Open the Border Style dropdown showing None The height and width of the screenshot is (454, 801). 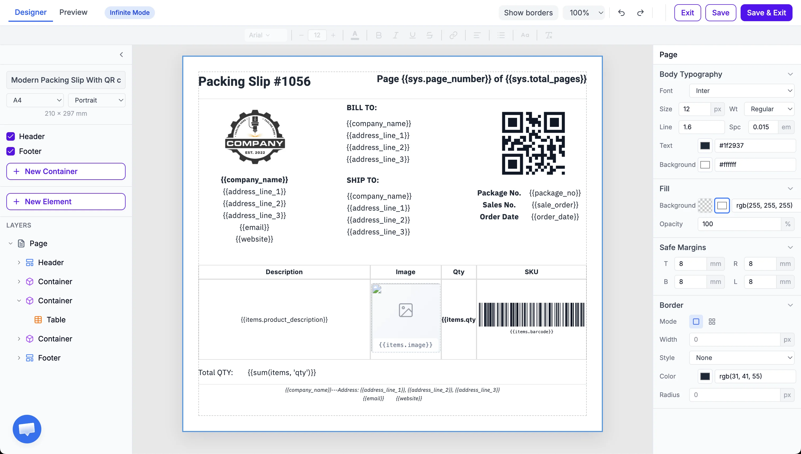pyautogui.click(x=742, y=358)
